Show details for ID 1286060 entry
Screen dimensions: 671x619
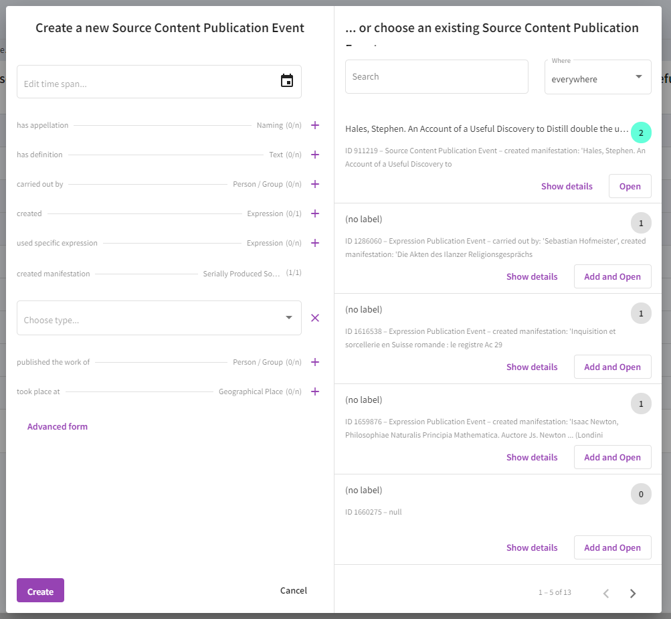coord(532,276)
